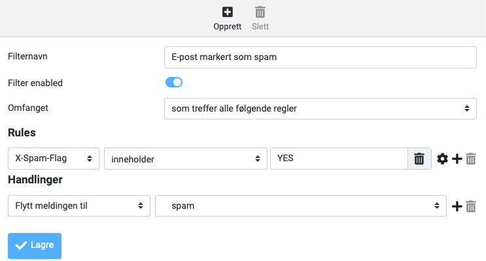Viewport: 486px width, 261px height.
Task: Open the inneholder operator dropdown
Action: [186, 159]
